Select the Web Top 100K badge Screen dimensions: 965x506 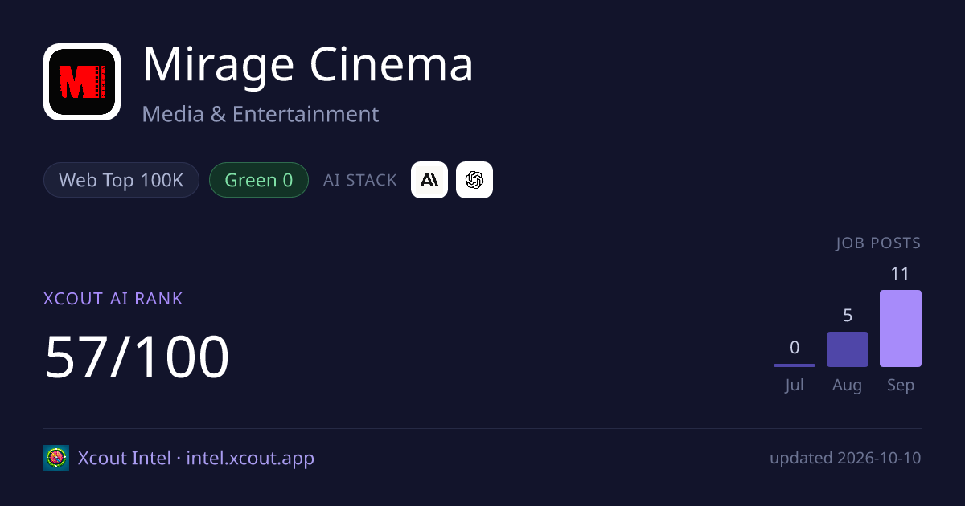121,180
